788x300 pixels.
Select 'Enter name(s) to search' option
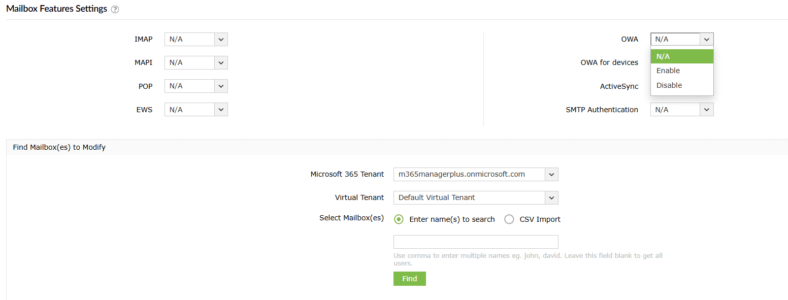point(399,219)
